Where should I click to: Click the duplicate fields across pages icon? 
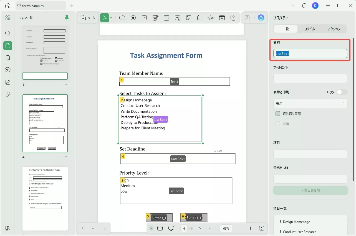pos(233,18)
